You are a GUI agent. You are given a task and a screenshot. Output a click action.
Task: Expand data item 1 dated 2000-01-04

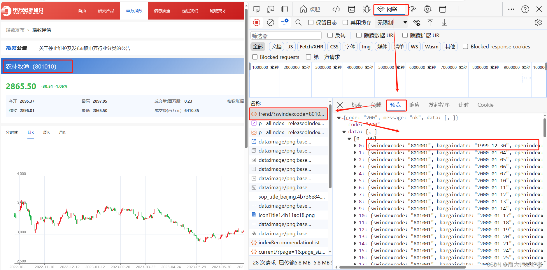355,152
